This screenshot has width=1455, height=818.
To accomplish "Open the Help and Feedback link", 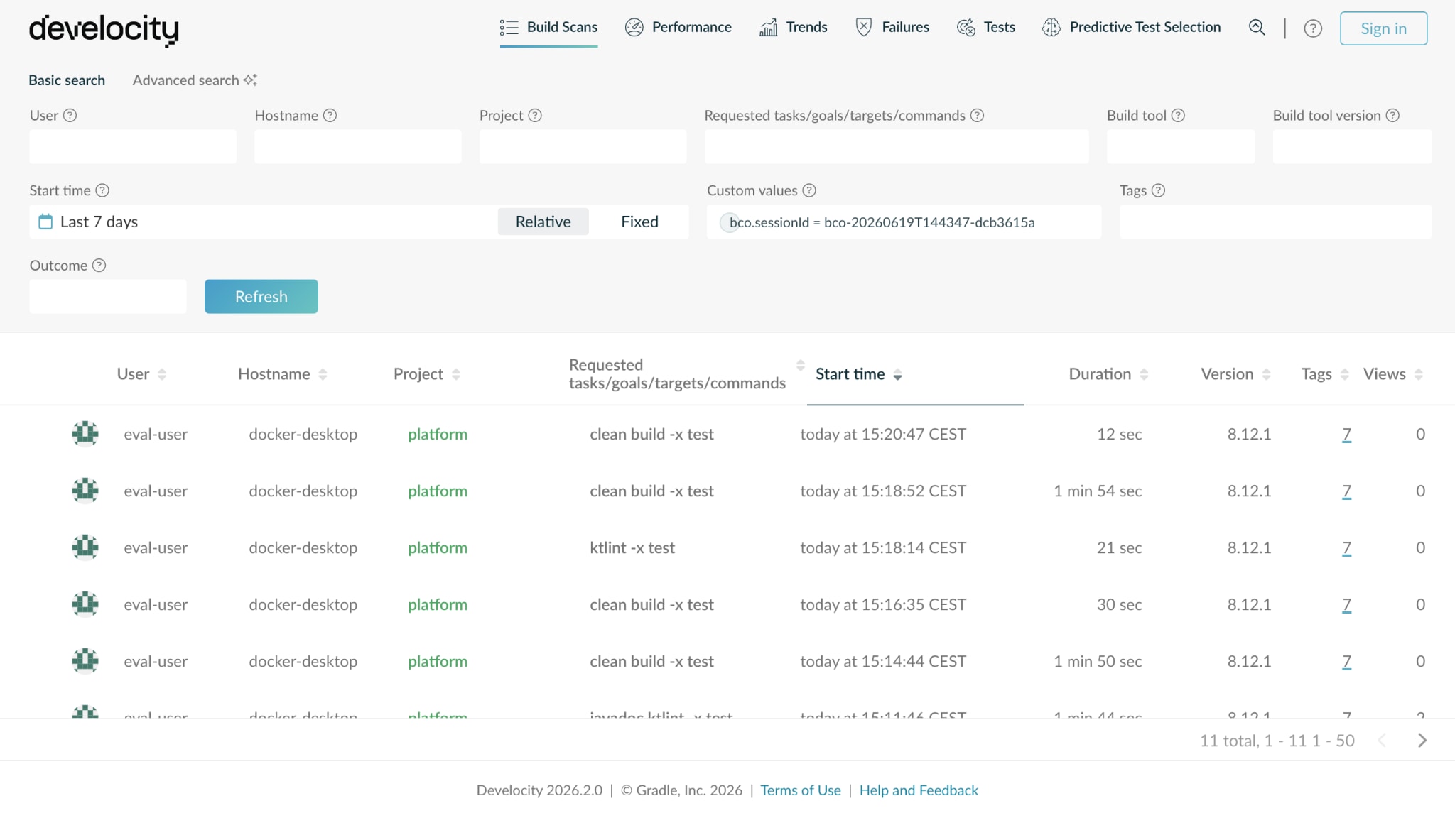I will pyautogui.click(x=919, y=790).
